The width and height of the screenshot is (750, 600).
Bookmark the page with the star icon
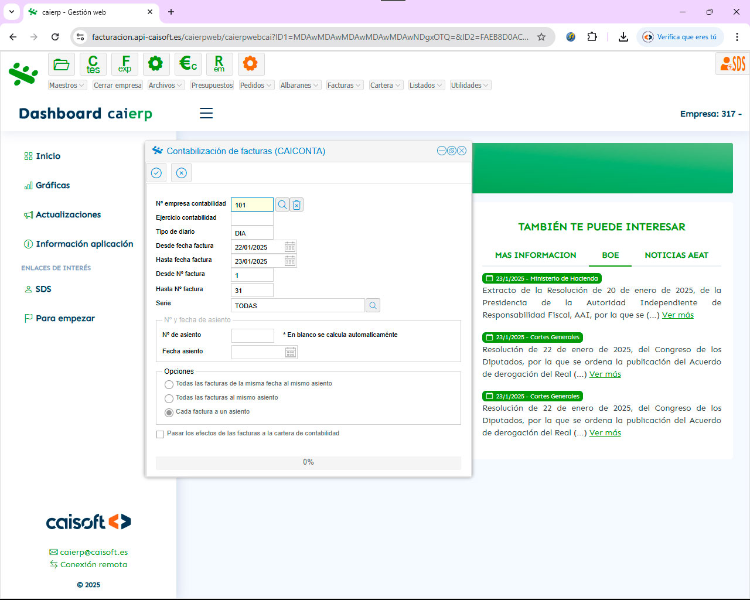click(541, 37)
